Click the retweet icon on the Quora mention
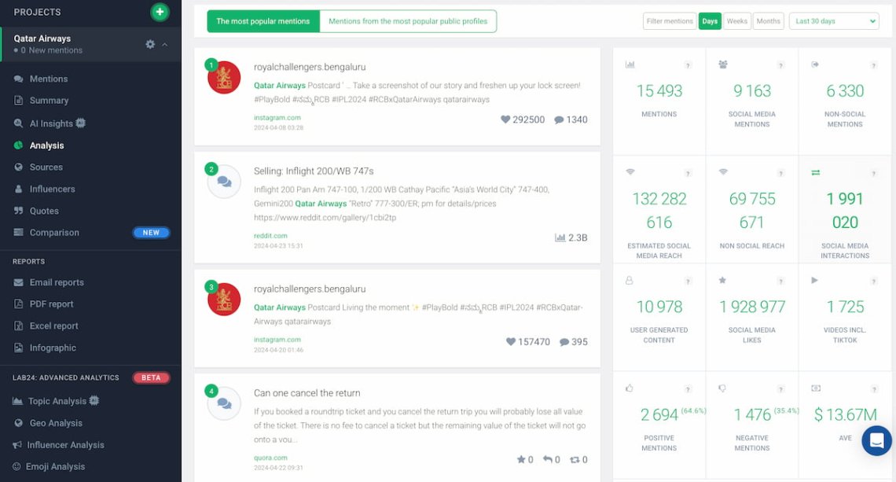 click(x=575, y=460)
